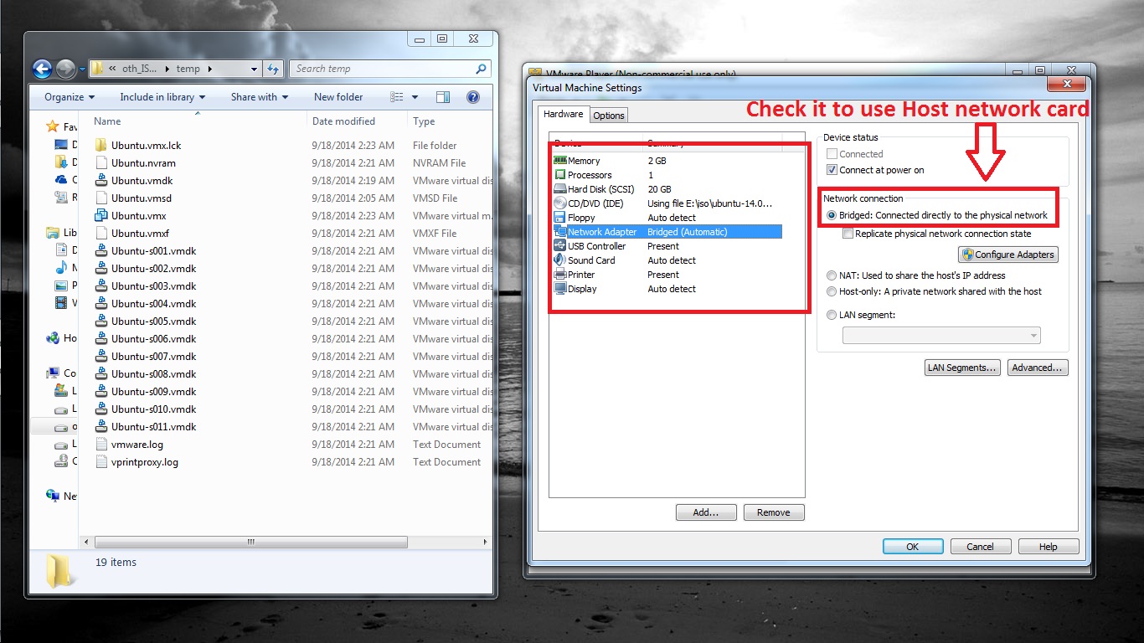Select the Floppy device icon
The height and width of the screenshot is (643, 1144).
click(560, 218)
